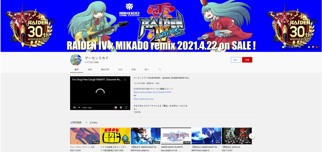Open the YouTube link icon in banner
The height and width of the screenshot is (152, 322).
click(x=317, y=47)
